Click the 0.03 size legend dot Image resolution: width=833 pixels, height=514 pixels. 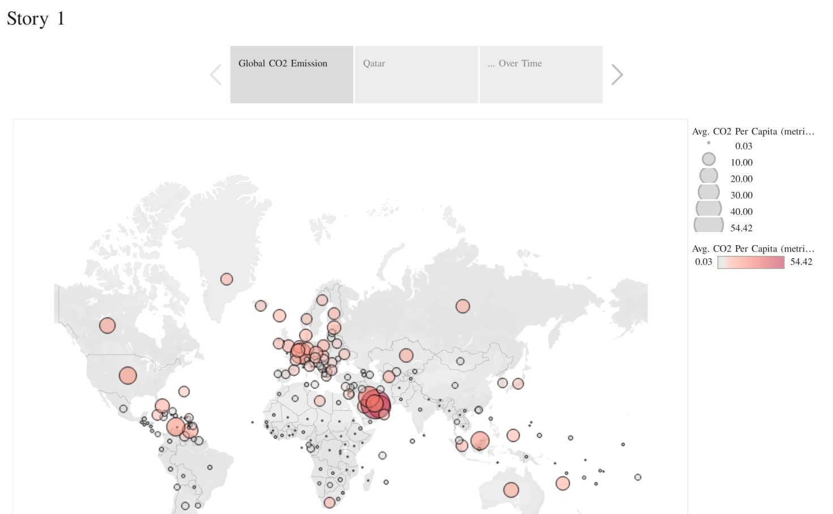tap(709, 143)
